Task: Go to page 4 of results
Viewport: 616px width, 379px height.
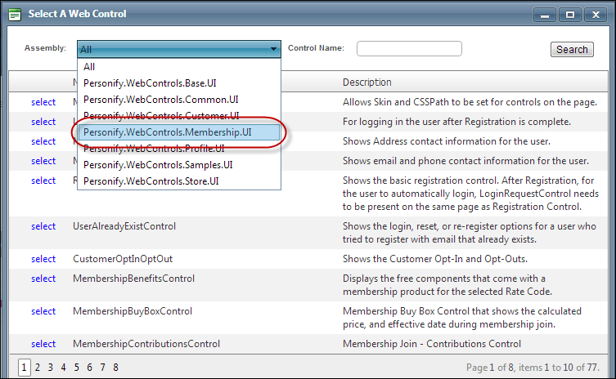Action: pyautogui.click(x=63, y=368)
